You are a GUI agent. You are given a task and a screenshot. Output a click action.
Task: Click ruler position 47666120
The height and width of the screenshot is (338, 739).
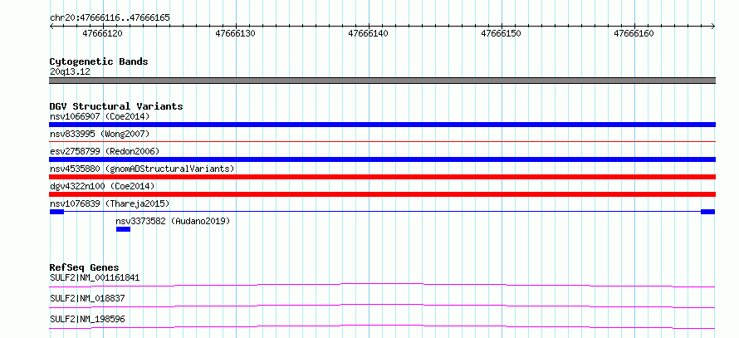[102, 33]
